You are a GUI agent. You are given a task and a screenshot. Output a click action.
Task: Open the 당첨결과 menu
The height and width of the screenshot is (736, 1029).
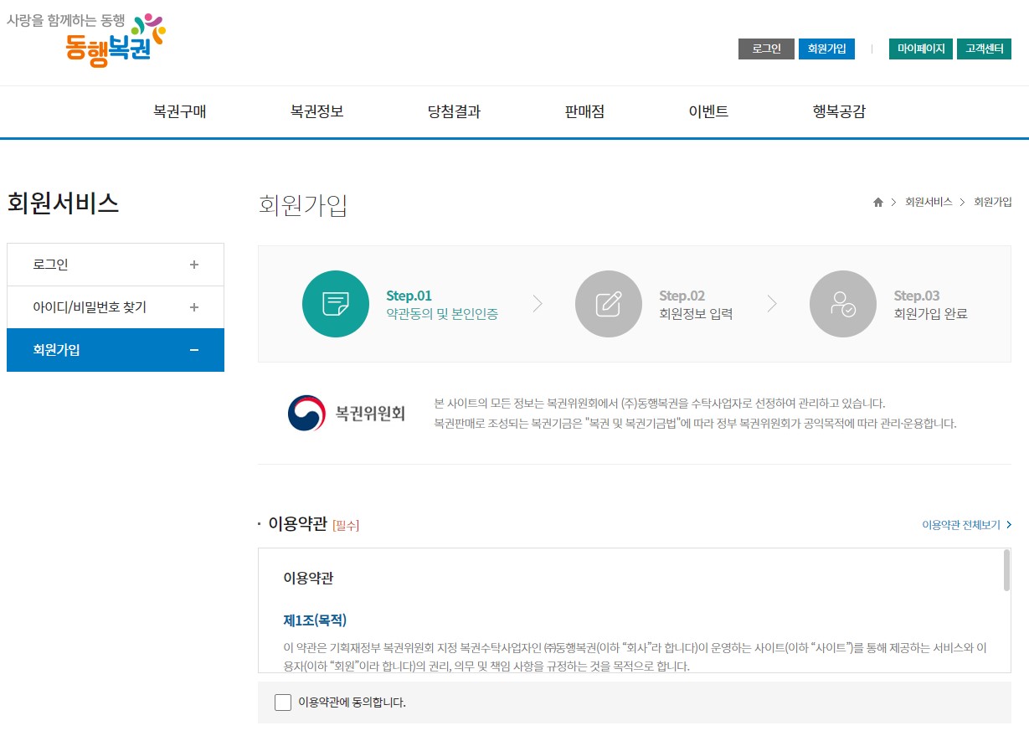tap(453, 111)
